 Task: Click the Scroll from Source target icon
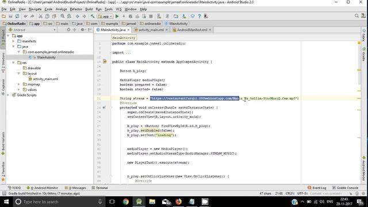pyautogui.click(x=68, y=30)
